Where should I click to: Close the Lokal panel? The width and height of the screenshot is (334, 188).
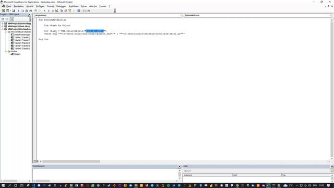tap(332, 166)
